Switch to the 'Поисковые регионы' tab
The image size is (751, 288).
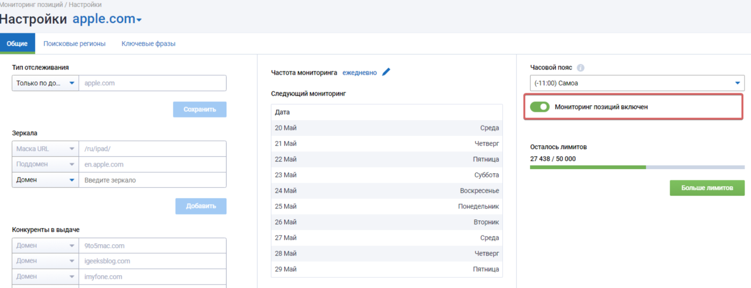tap(74, 44)
